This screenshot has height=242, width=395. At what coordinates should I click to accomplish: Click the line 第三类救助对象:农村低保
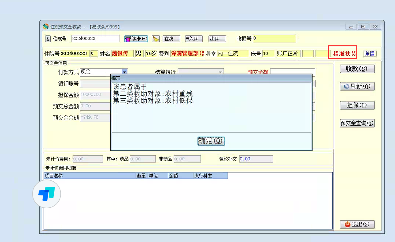pos(153,100)
